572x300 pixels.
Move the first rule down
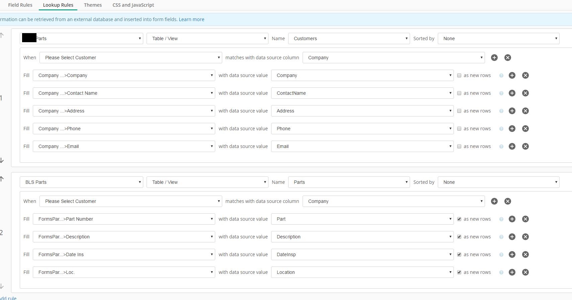pos(2,160)
